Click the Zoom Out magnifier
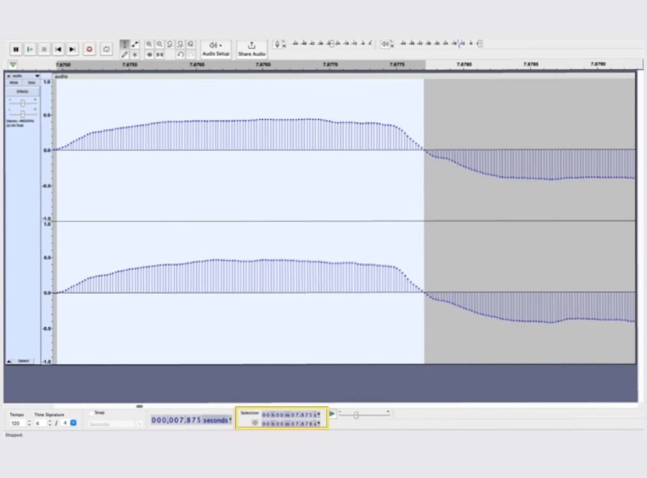The height and width of the screenshot is (478, 647). (159, 44)
